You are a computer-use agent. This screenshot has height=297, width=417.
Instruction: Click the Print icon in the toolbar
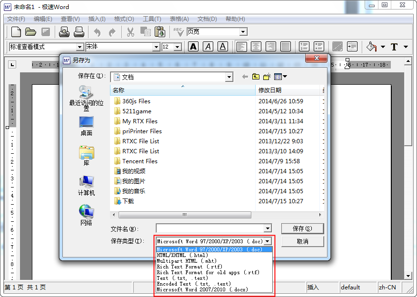pos(79,32)
